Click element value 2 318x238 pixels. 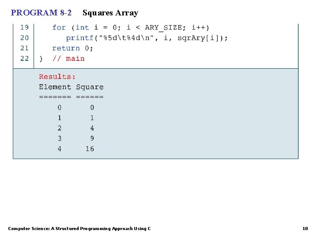tap(60, 128)
